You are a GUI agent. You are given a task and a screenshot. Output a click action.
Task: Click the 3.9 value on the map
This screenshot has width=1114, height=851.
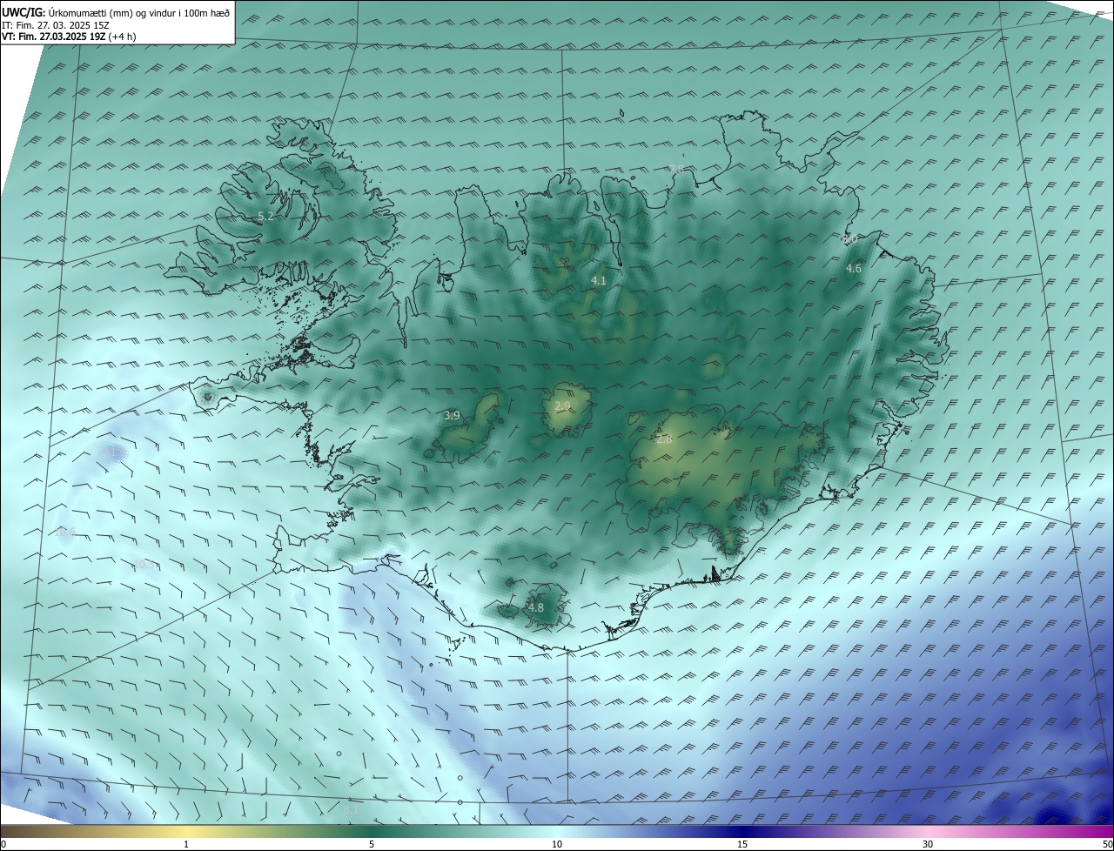452,416
